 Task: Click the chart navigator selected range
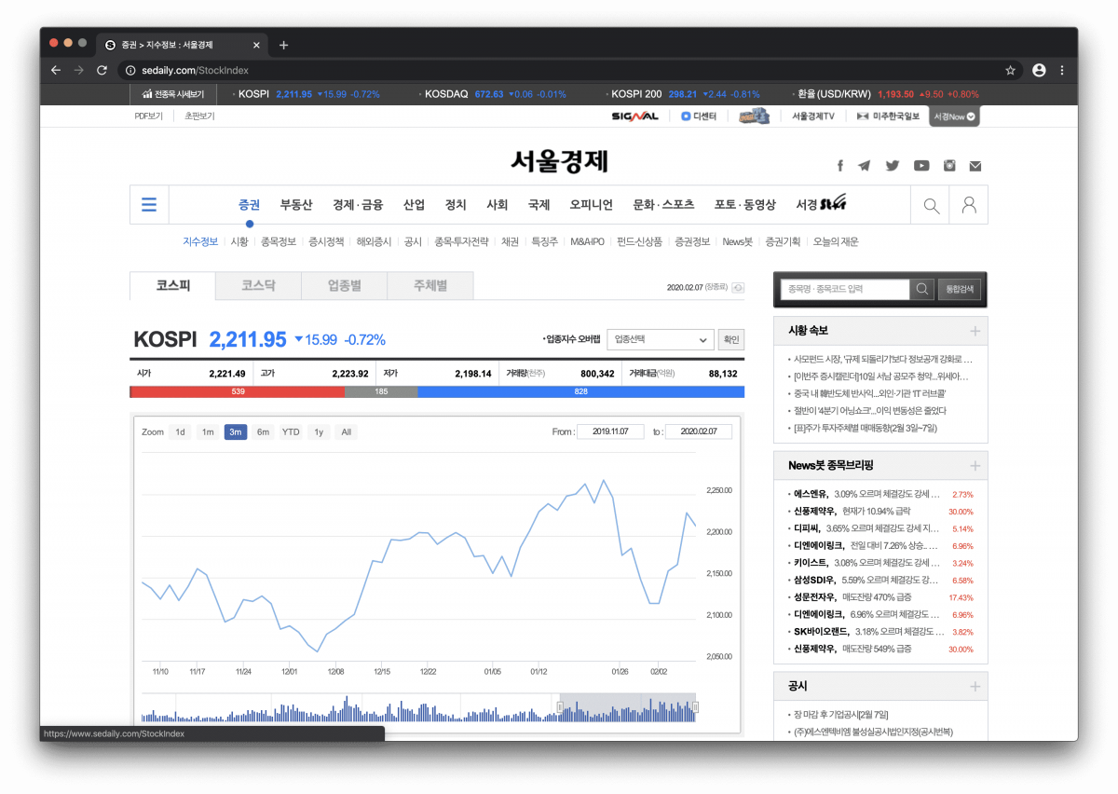click(x=628, y=707)
